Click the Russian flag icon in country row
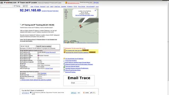Image resolution: width=169 pixels, height=95 pixels. (x=38, y=56)
